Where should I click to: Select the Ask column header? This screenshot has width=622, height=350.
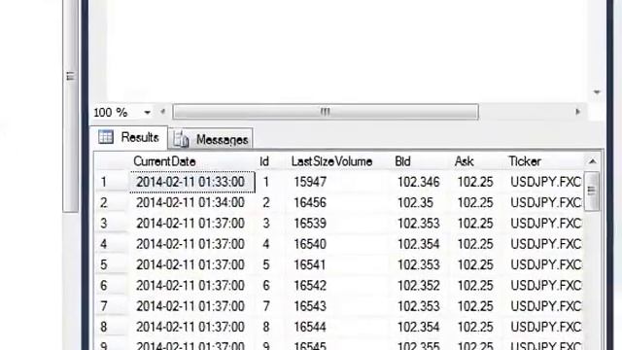pyautogui.click(x=465, y=161)
